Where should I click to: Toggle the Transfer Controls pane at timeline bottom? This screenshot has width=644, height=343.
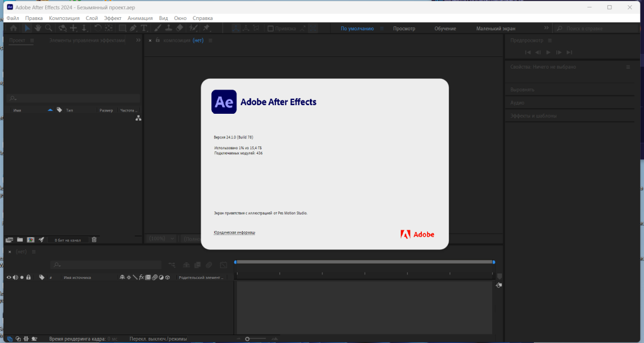coord(18,339)
